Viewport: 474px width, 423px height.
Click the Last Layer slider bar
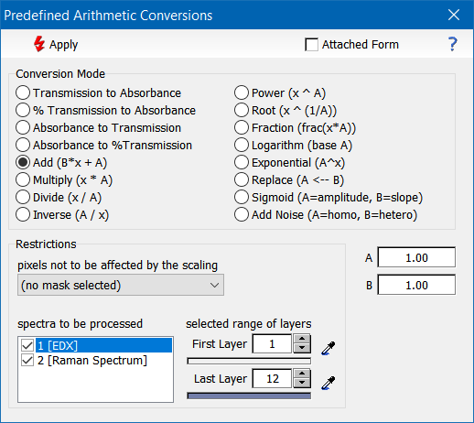[249, 396]
